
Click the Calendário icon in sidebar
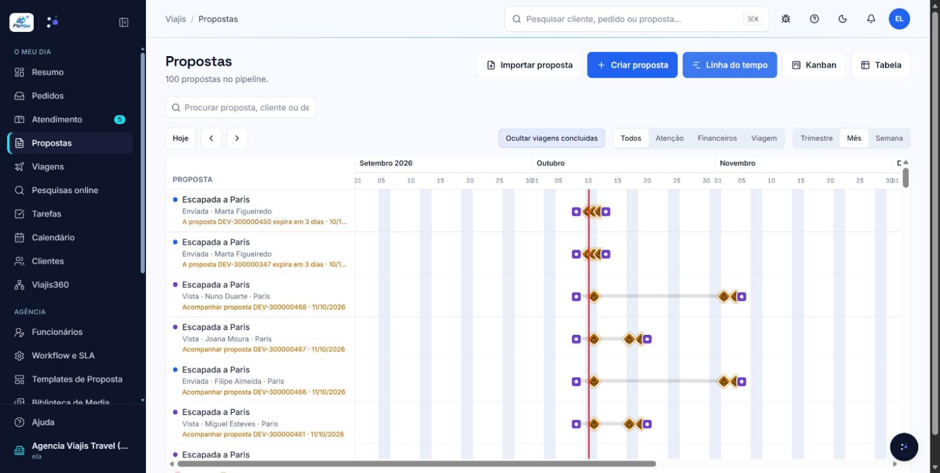[x=19, y=237]
